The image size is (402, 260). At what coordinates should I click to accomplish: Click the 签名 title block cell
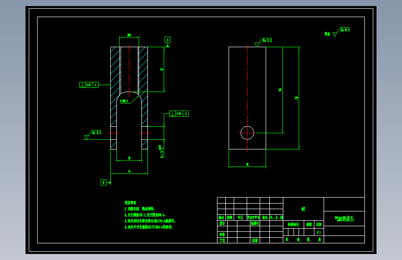[265, 217]
